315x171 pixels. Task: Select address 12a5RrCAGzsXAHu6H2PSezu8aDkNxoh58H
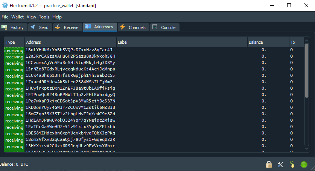70,56
